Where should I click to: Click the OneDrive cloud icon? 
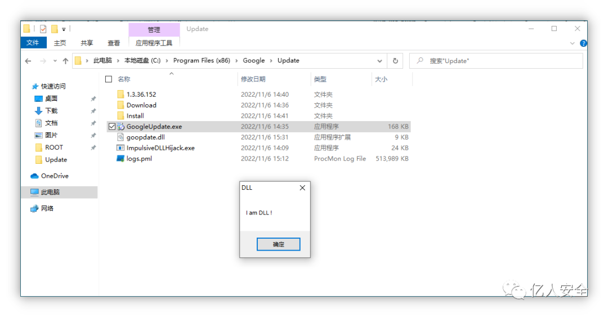(x=34, y=176)
